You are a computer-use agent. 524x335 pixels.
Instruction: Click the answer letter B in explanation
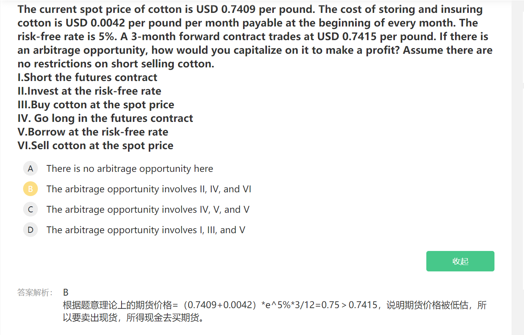point(66,292)
